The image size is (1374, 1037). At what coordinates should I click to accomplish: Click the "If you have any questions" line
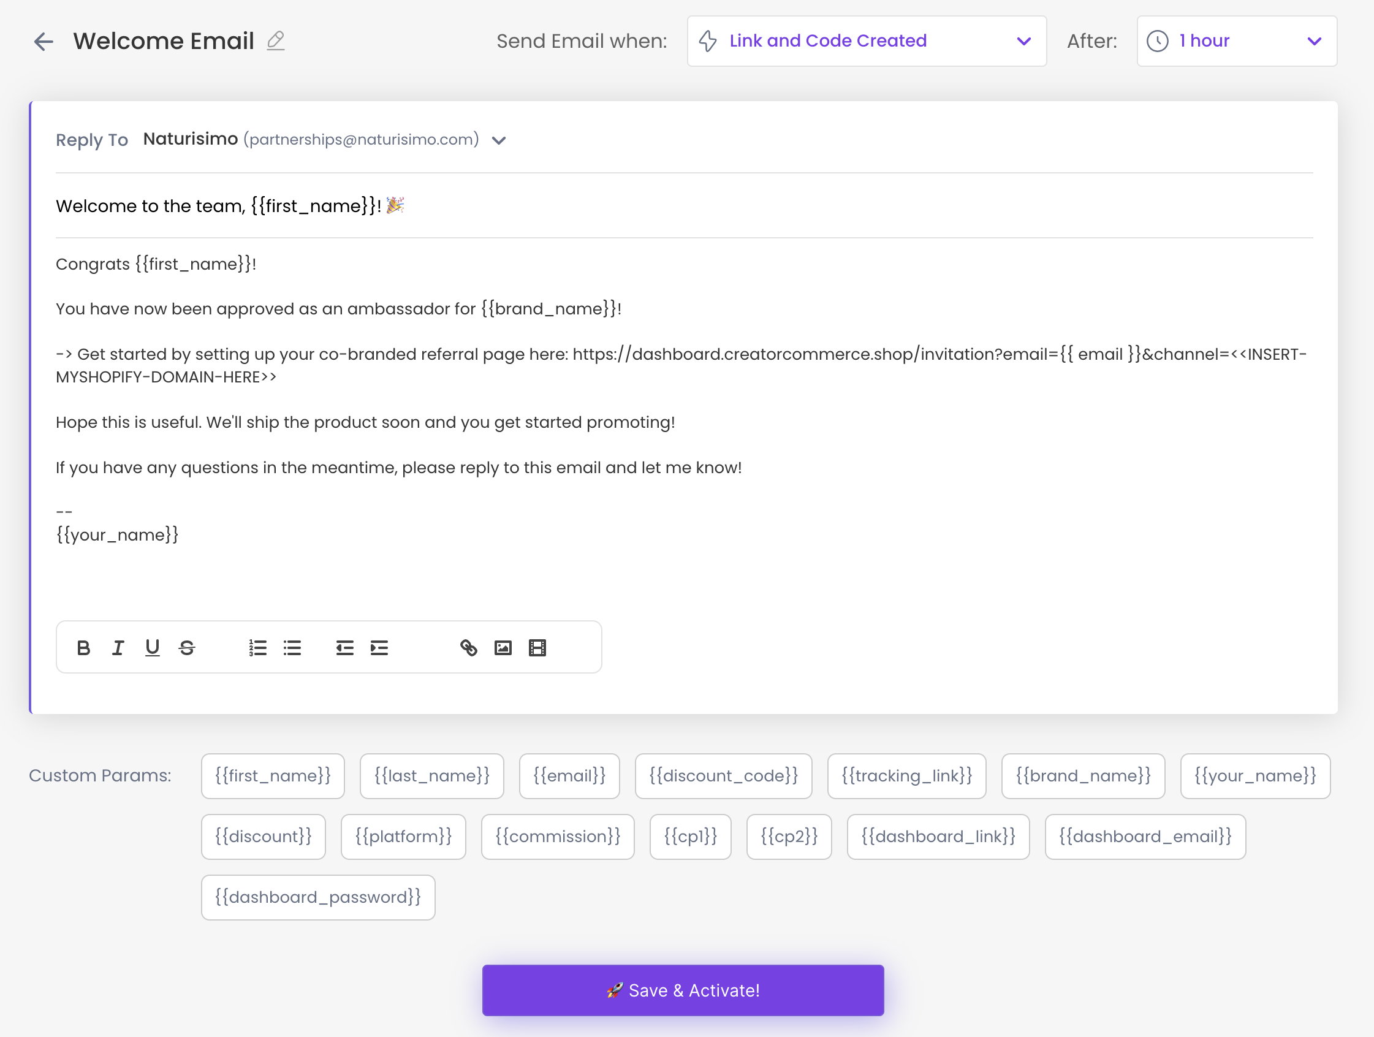[399, 467]
